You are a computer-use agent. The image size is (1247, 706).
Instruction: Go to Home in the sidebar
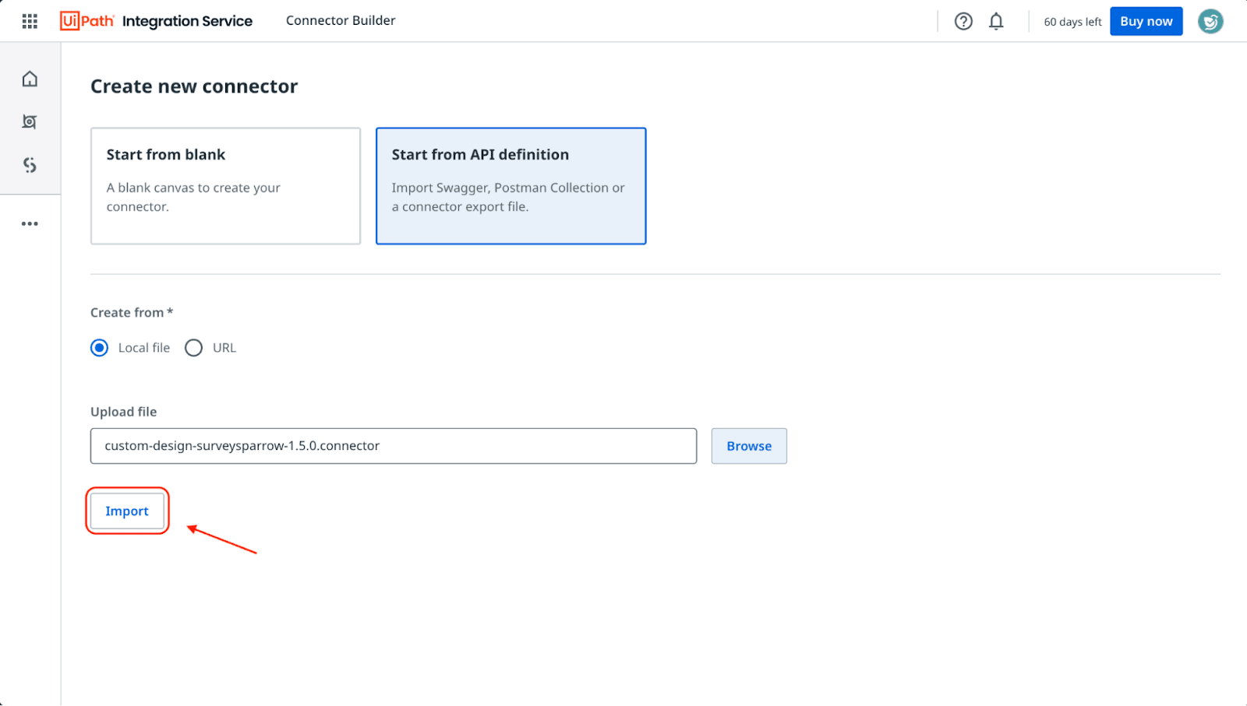(30, 79)
